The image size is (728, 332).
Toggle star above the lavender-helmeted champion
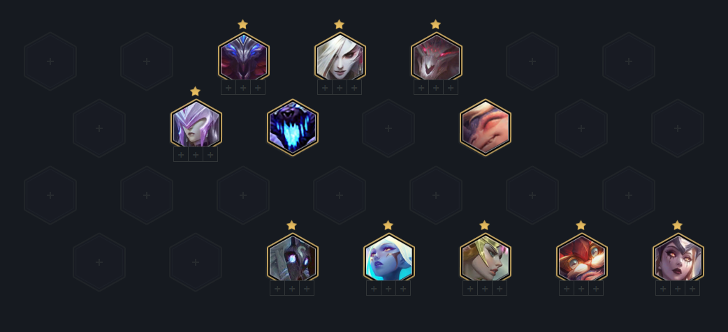pyautogui.click(x=195, y=91)
